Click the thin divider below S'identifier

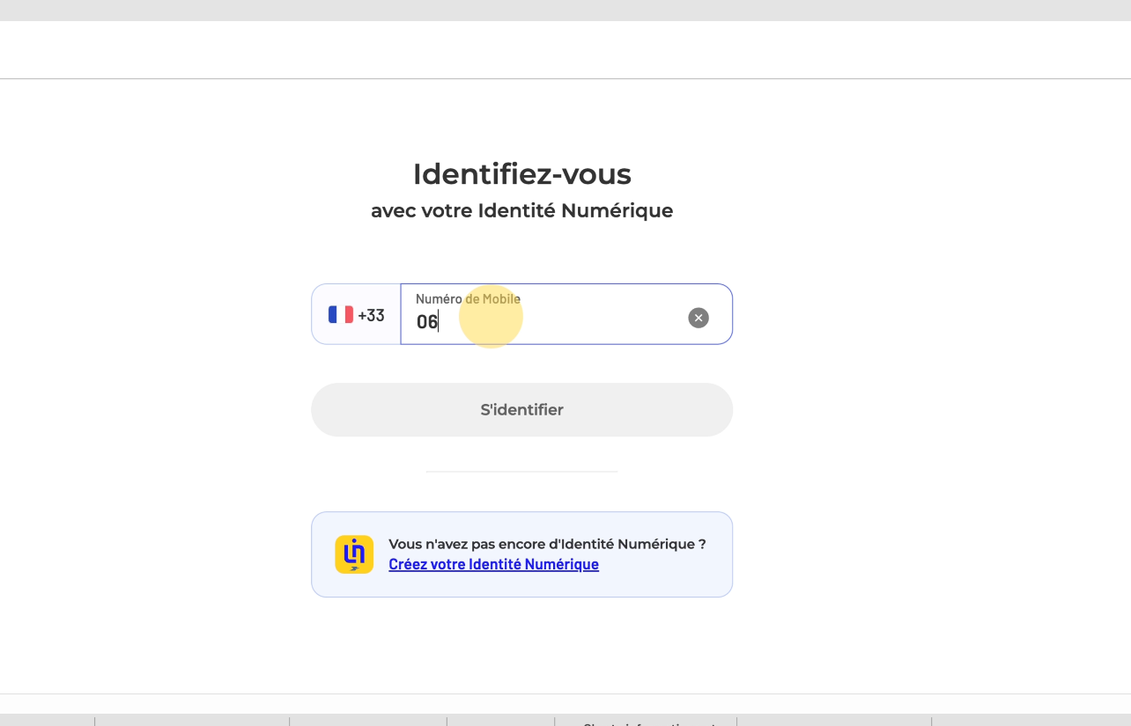click(521, 472)
